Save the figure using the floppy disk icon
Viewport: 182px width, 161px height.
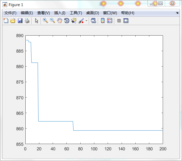tap(20, 21)
